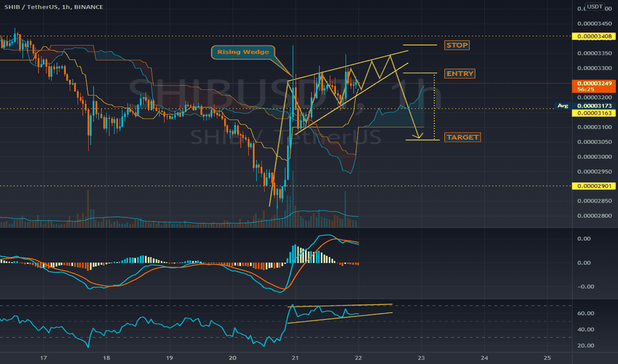Click the −0.00 MACD scale value
The image size is (618, 364).
tap(586, 287)
